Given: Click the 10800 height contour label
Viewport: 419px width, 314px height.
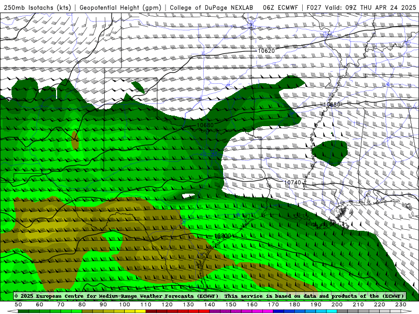Looking at the screenshot, I should 223,236.
